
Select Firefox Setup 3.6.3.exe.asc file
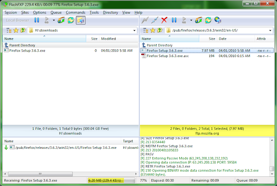pyautogui.click(x=207, y=56)
